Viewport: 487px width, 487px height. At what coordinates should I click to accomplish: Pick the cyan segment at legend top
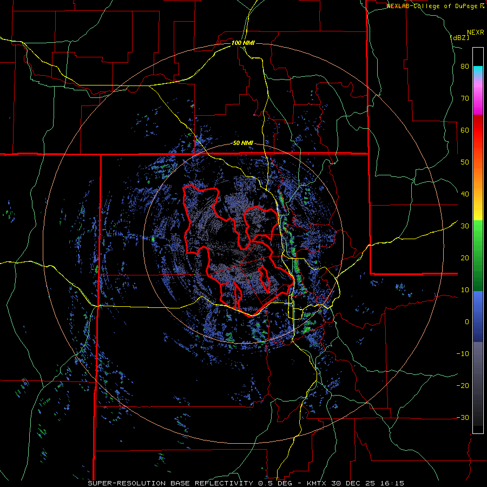(x=478, y=70)
